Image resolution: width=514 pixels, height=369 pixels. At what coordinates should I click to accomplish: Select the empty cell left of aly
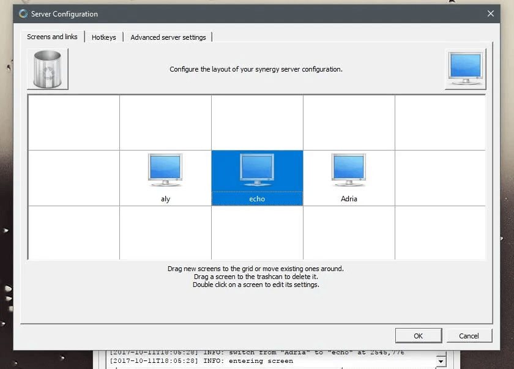tap(73, 177)
